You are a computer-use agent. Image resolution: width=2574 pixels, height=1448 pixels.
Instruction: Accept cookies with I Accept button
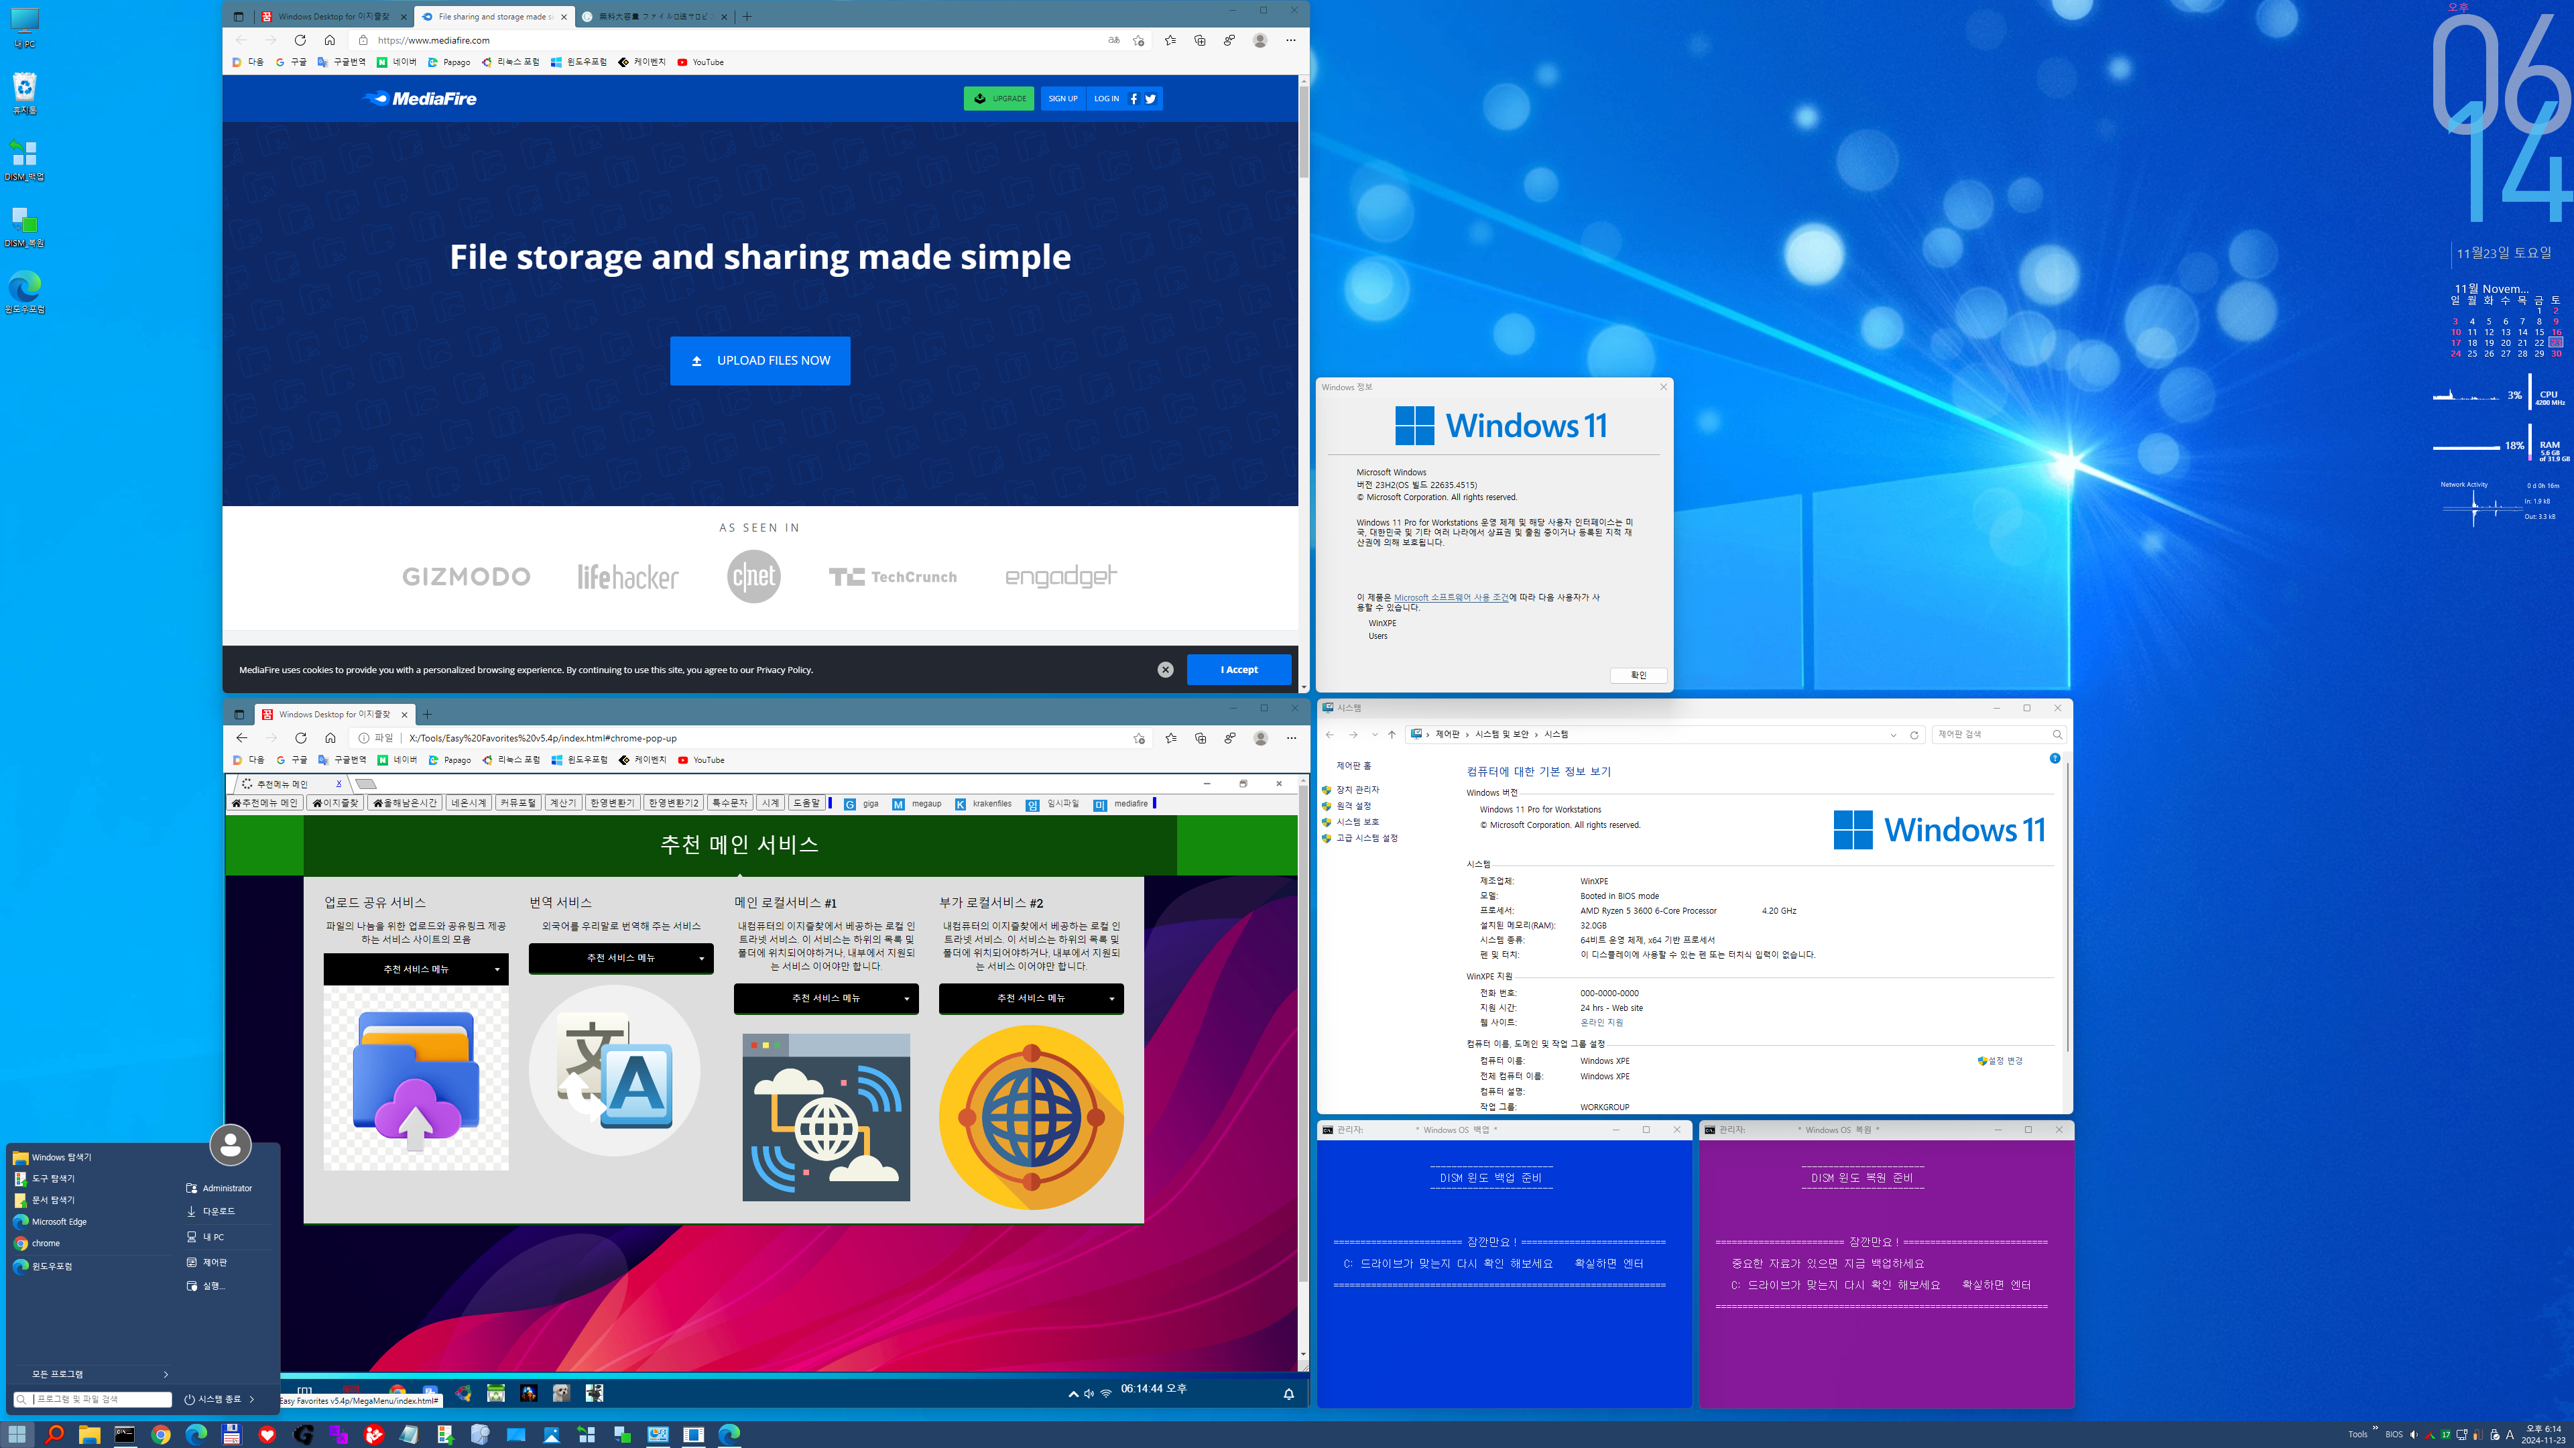click(x=1239, y=670)
